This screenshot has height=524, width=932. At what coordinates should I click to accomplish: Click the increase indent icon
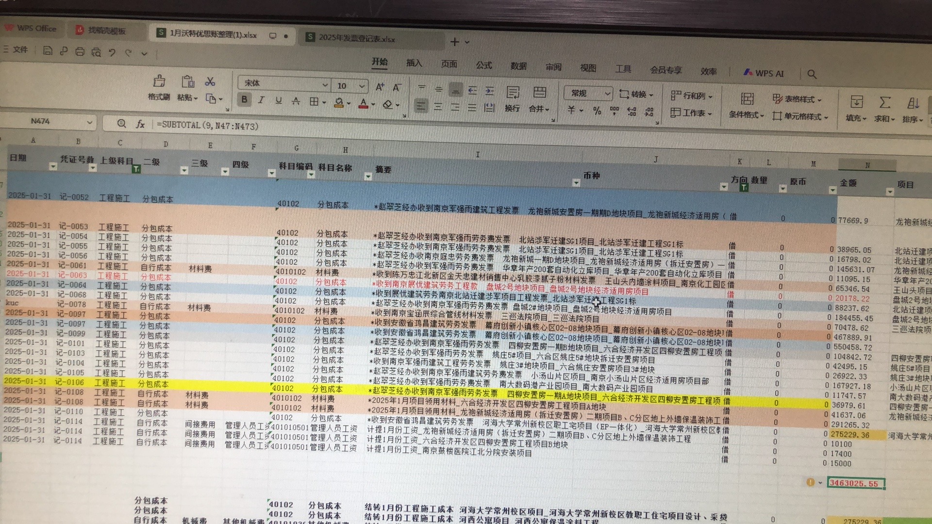point(489,91)
